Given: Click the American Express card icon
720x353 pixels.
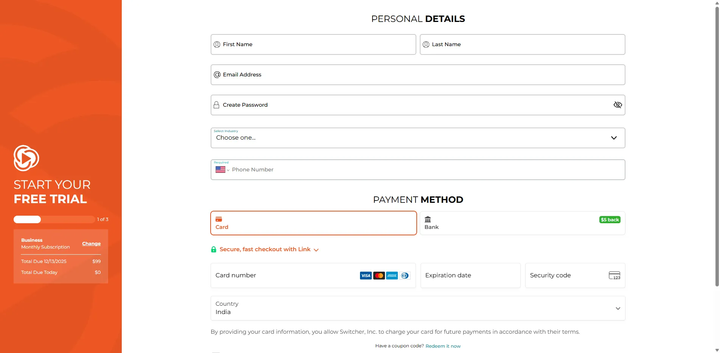Looking at the screenshot, I should (x=392, y=275).
